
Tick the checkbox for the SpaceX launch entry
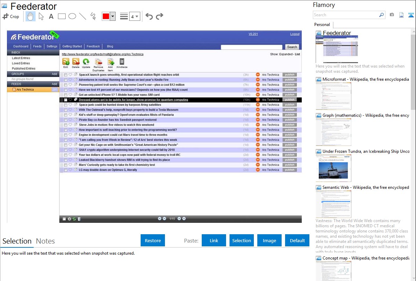point(66,75)
